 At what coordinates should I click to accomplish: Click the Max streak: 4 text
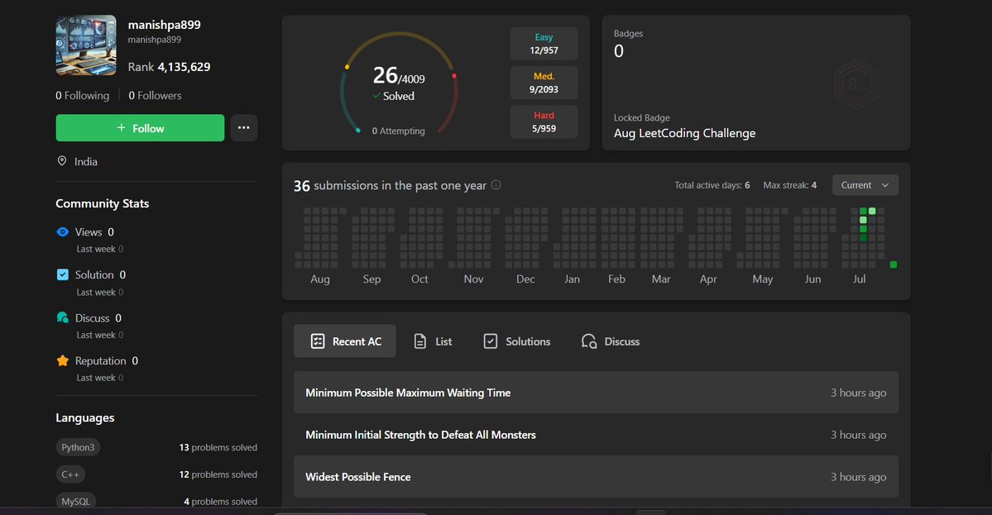tap(790, 185)
